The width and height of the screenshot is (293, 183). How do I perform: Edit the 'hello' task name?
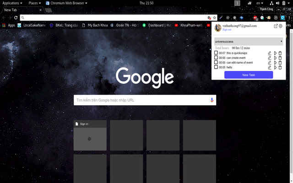[x=270, y=67]
